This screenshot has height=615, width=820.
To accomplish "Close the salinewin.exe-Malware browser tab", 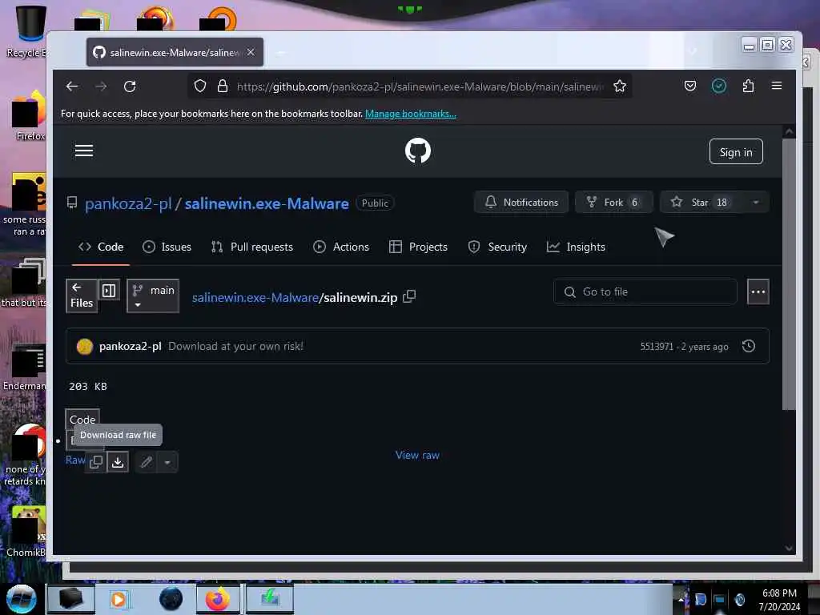I will 251,52.
